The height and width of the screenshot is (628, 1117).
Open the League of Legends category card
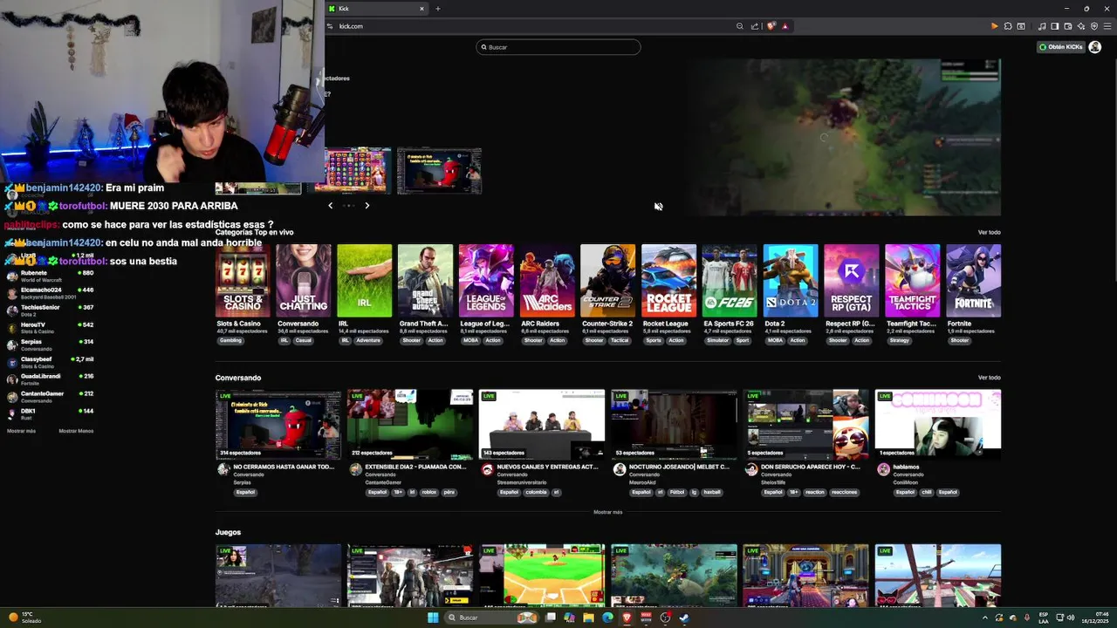click(x=486, y=281)
